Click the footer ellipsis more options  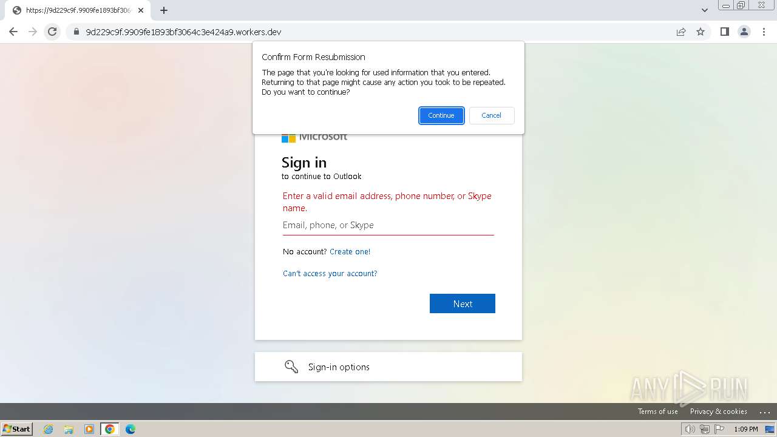(x=764, y=412)
